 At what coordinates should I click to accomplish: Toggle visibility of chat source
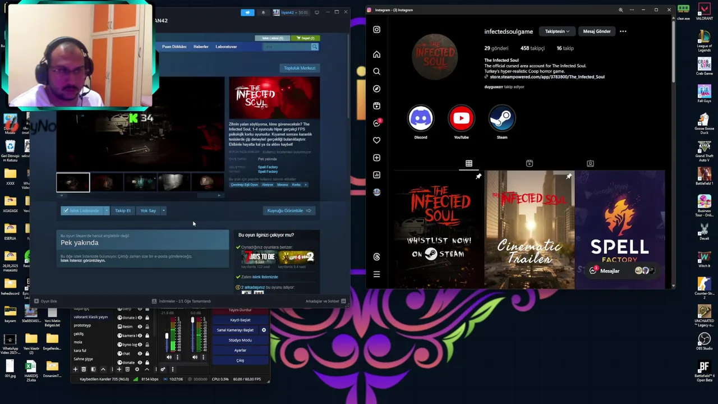(140, 353)
